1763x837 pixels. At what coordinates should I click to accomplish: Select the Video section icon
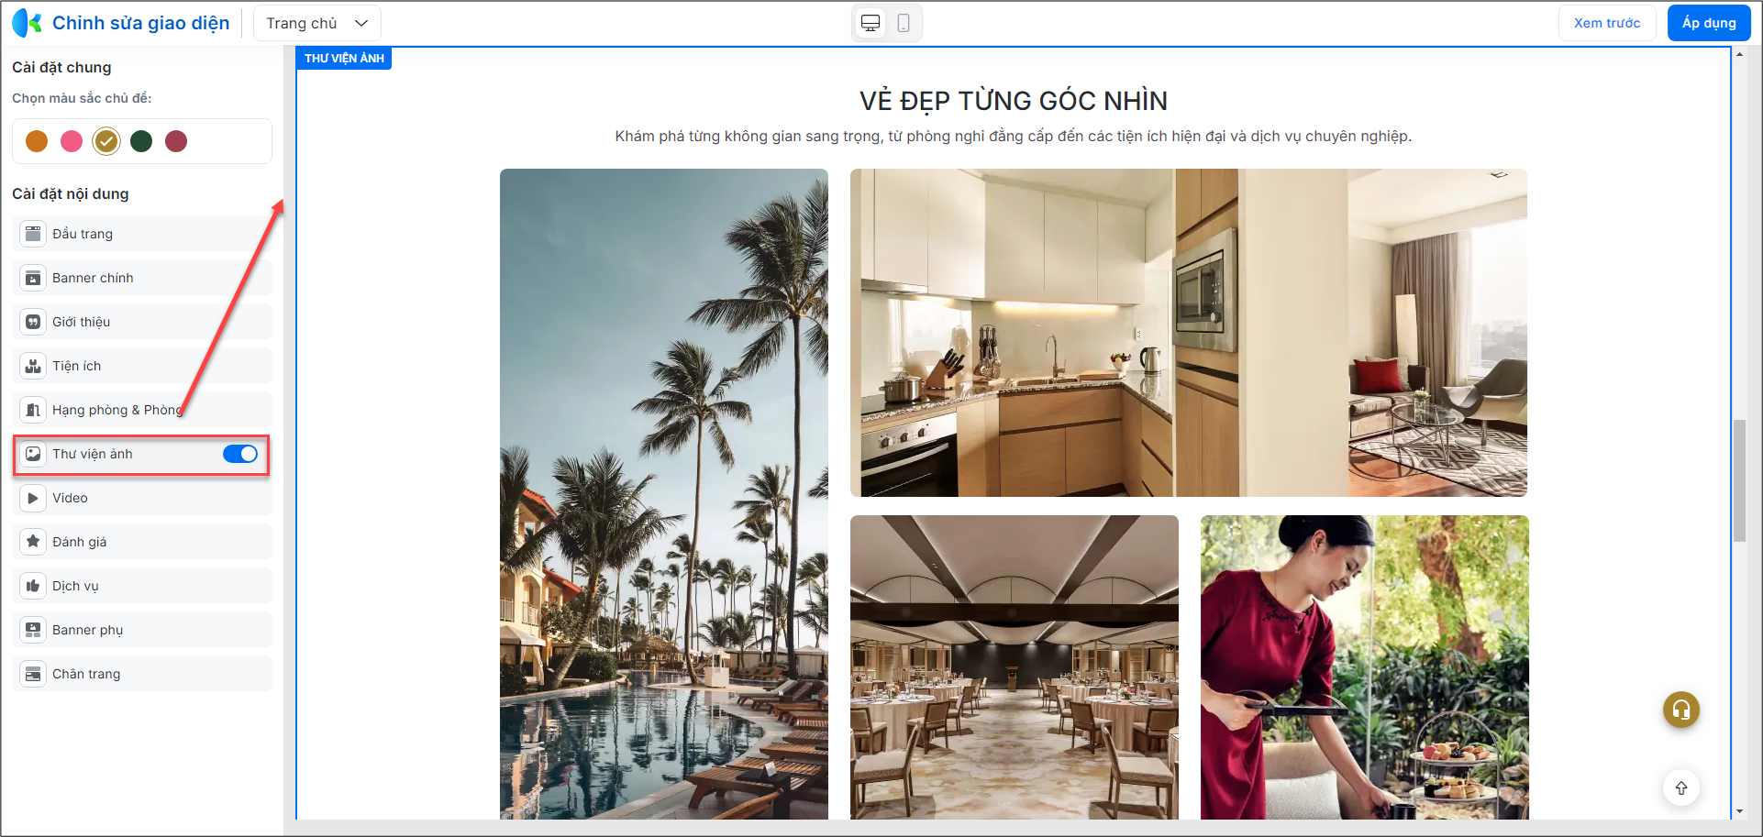[33, 498]
